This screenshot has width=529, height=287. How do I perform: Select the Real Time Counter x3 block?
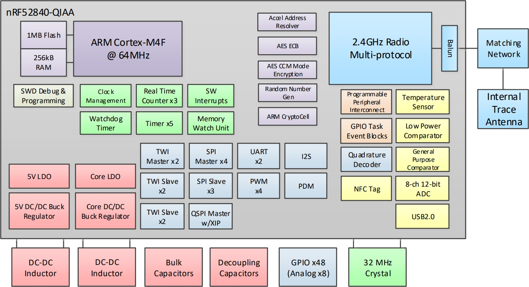point(159,96)
